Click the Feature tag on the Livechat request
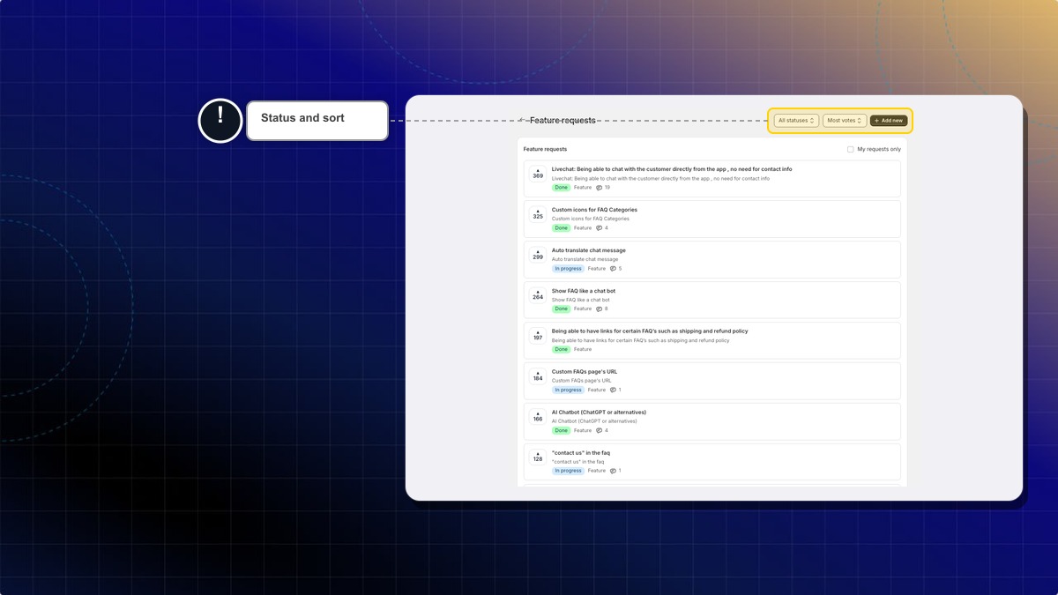Viewport: 1058px width, 595px height. 583,188
